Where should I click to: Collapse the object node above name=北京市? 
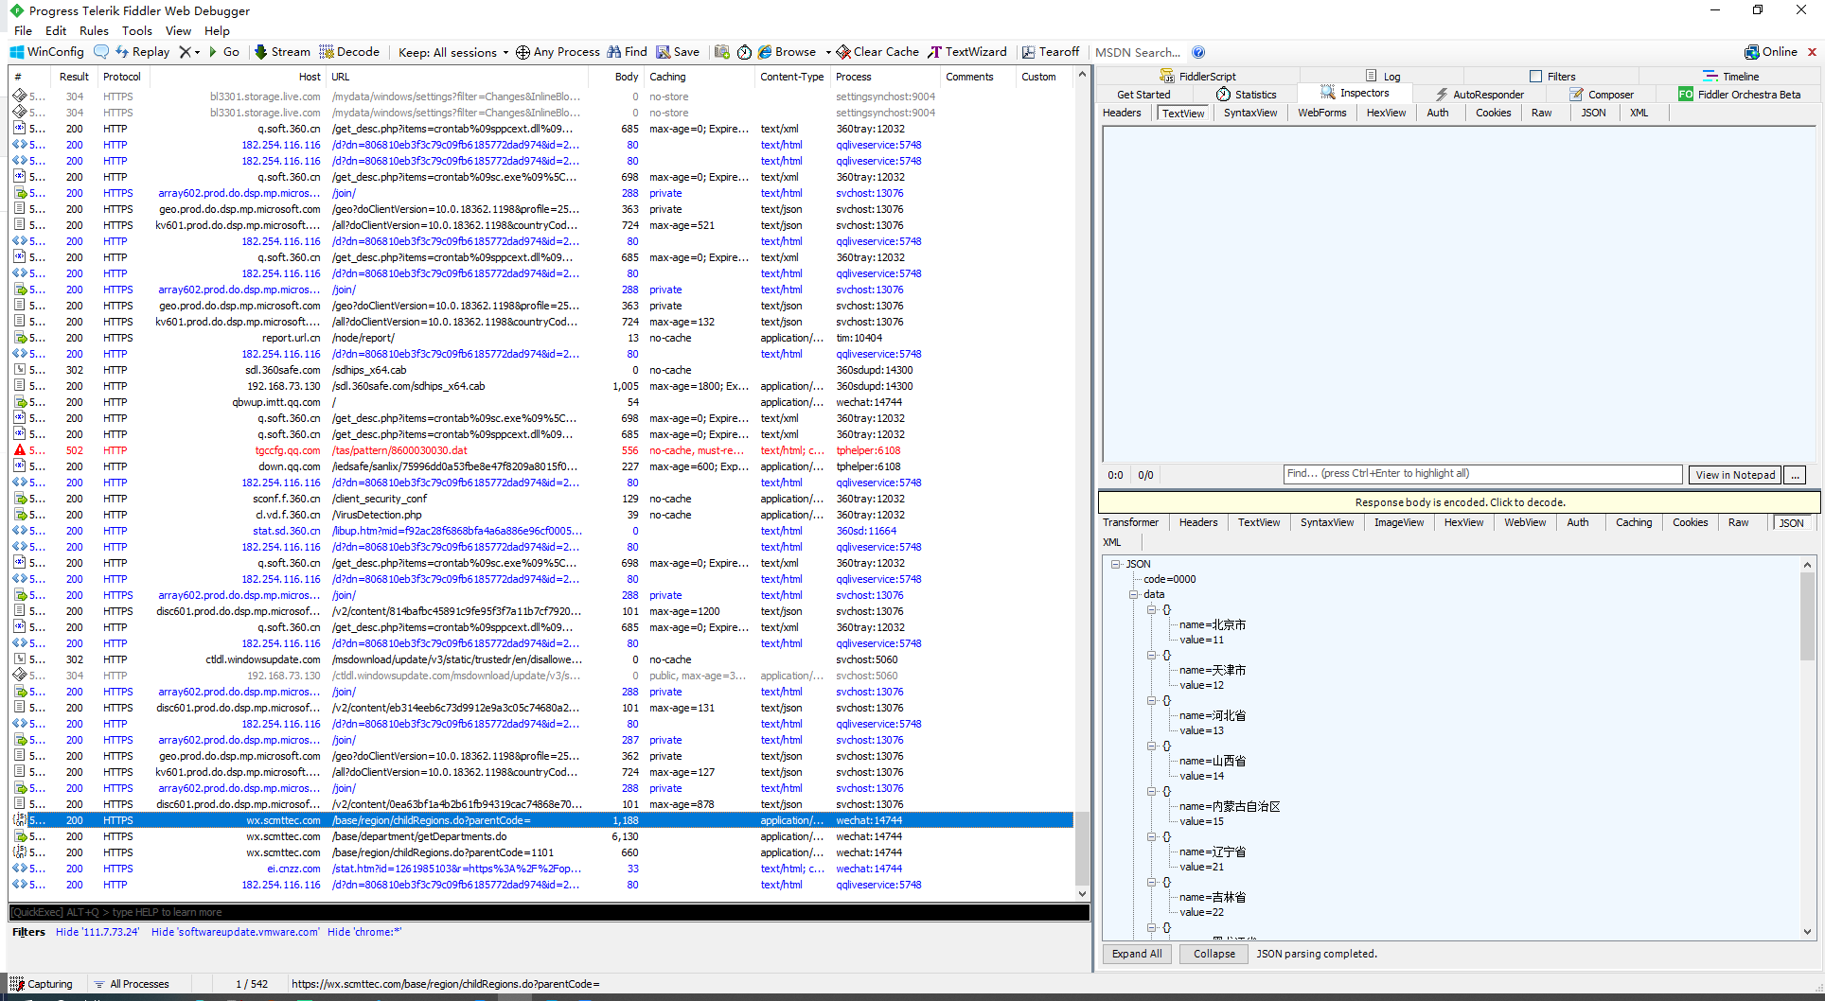(1152, 609)
